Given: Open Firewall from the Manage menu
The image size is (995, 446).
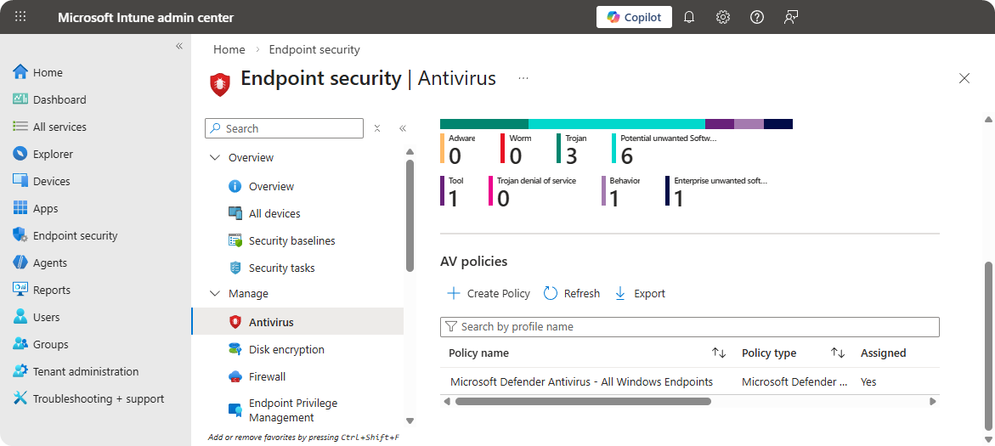Looking at the screenshot, I should (x=267, y=376).
